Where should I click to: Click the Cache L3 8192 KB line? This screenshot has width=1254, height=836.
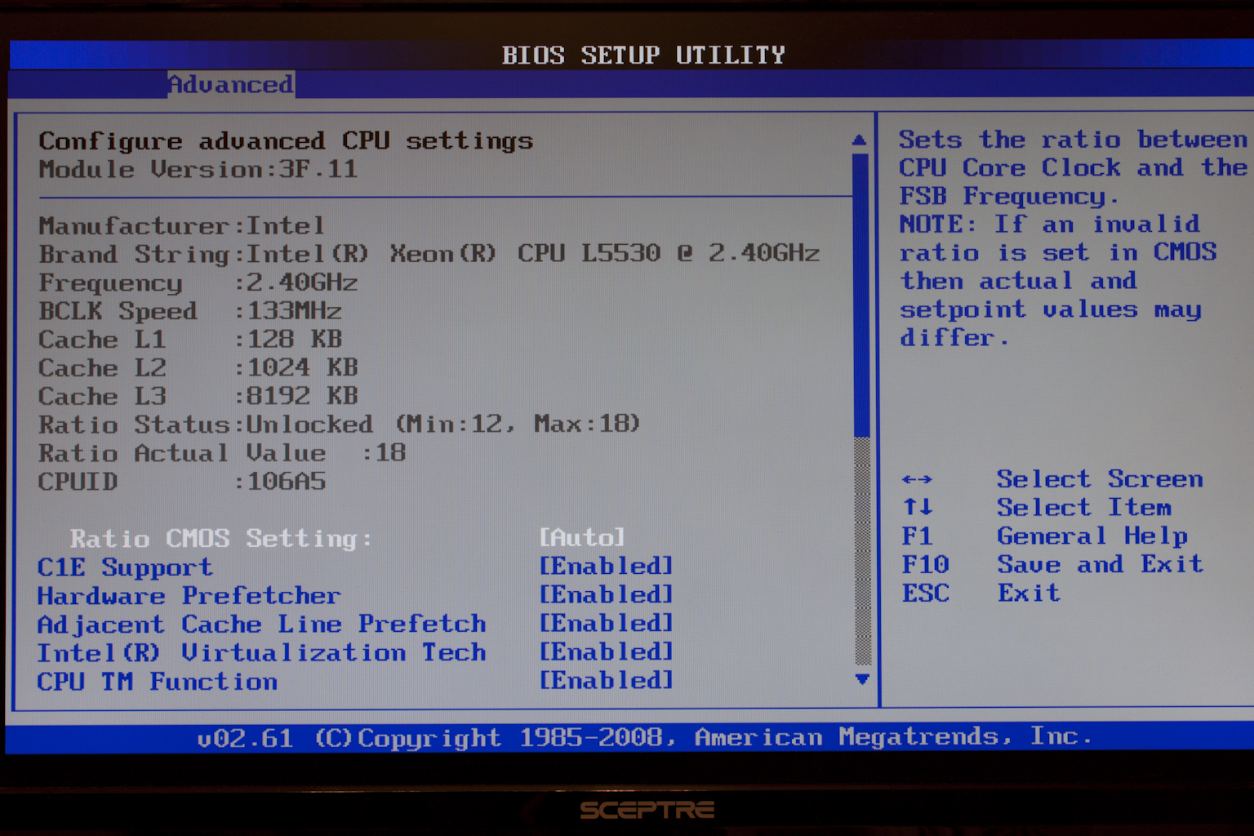coord(198,397)
